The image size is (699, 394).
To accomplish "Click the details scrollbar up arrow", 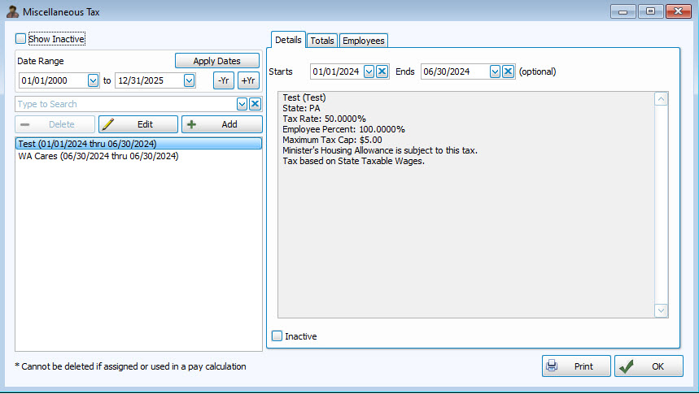I will point(661,99).
